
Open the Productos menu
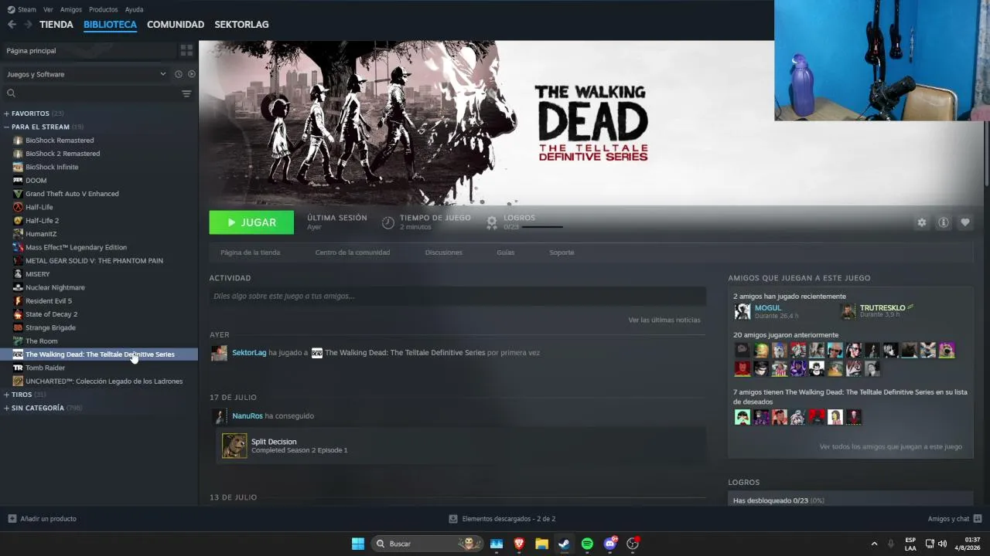(x=103, y=9)
